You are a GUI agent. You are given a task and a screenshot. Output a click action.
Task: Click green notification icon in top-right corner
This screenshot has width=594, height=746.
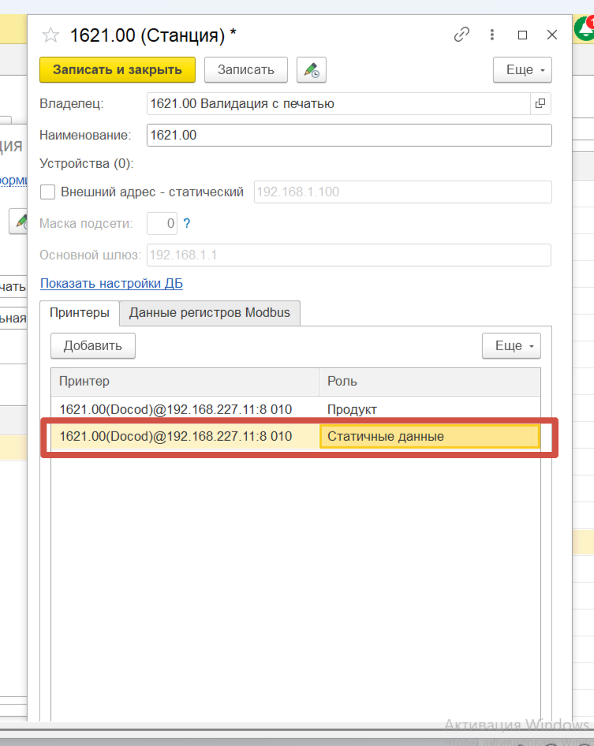pyautogui.click(x=585, y=29)
